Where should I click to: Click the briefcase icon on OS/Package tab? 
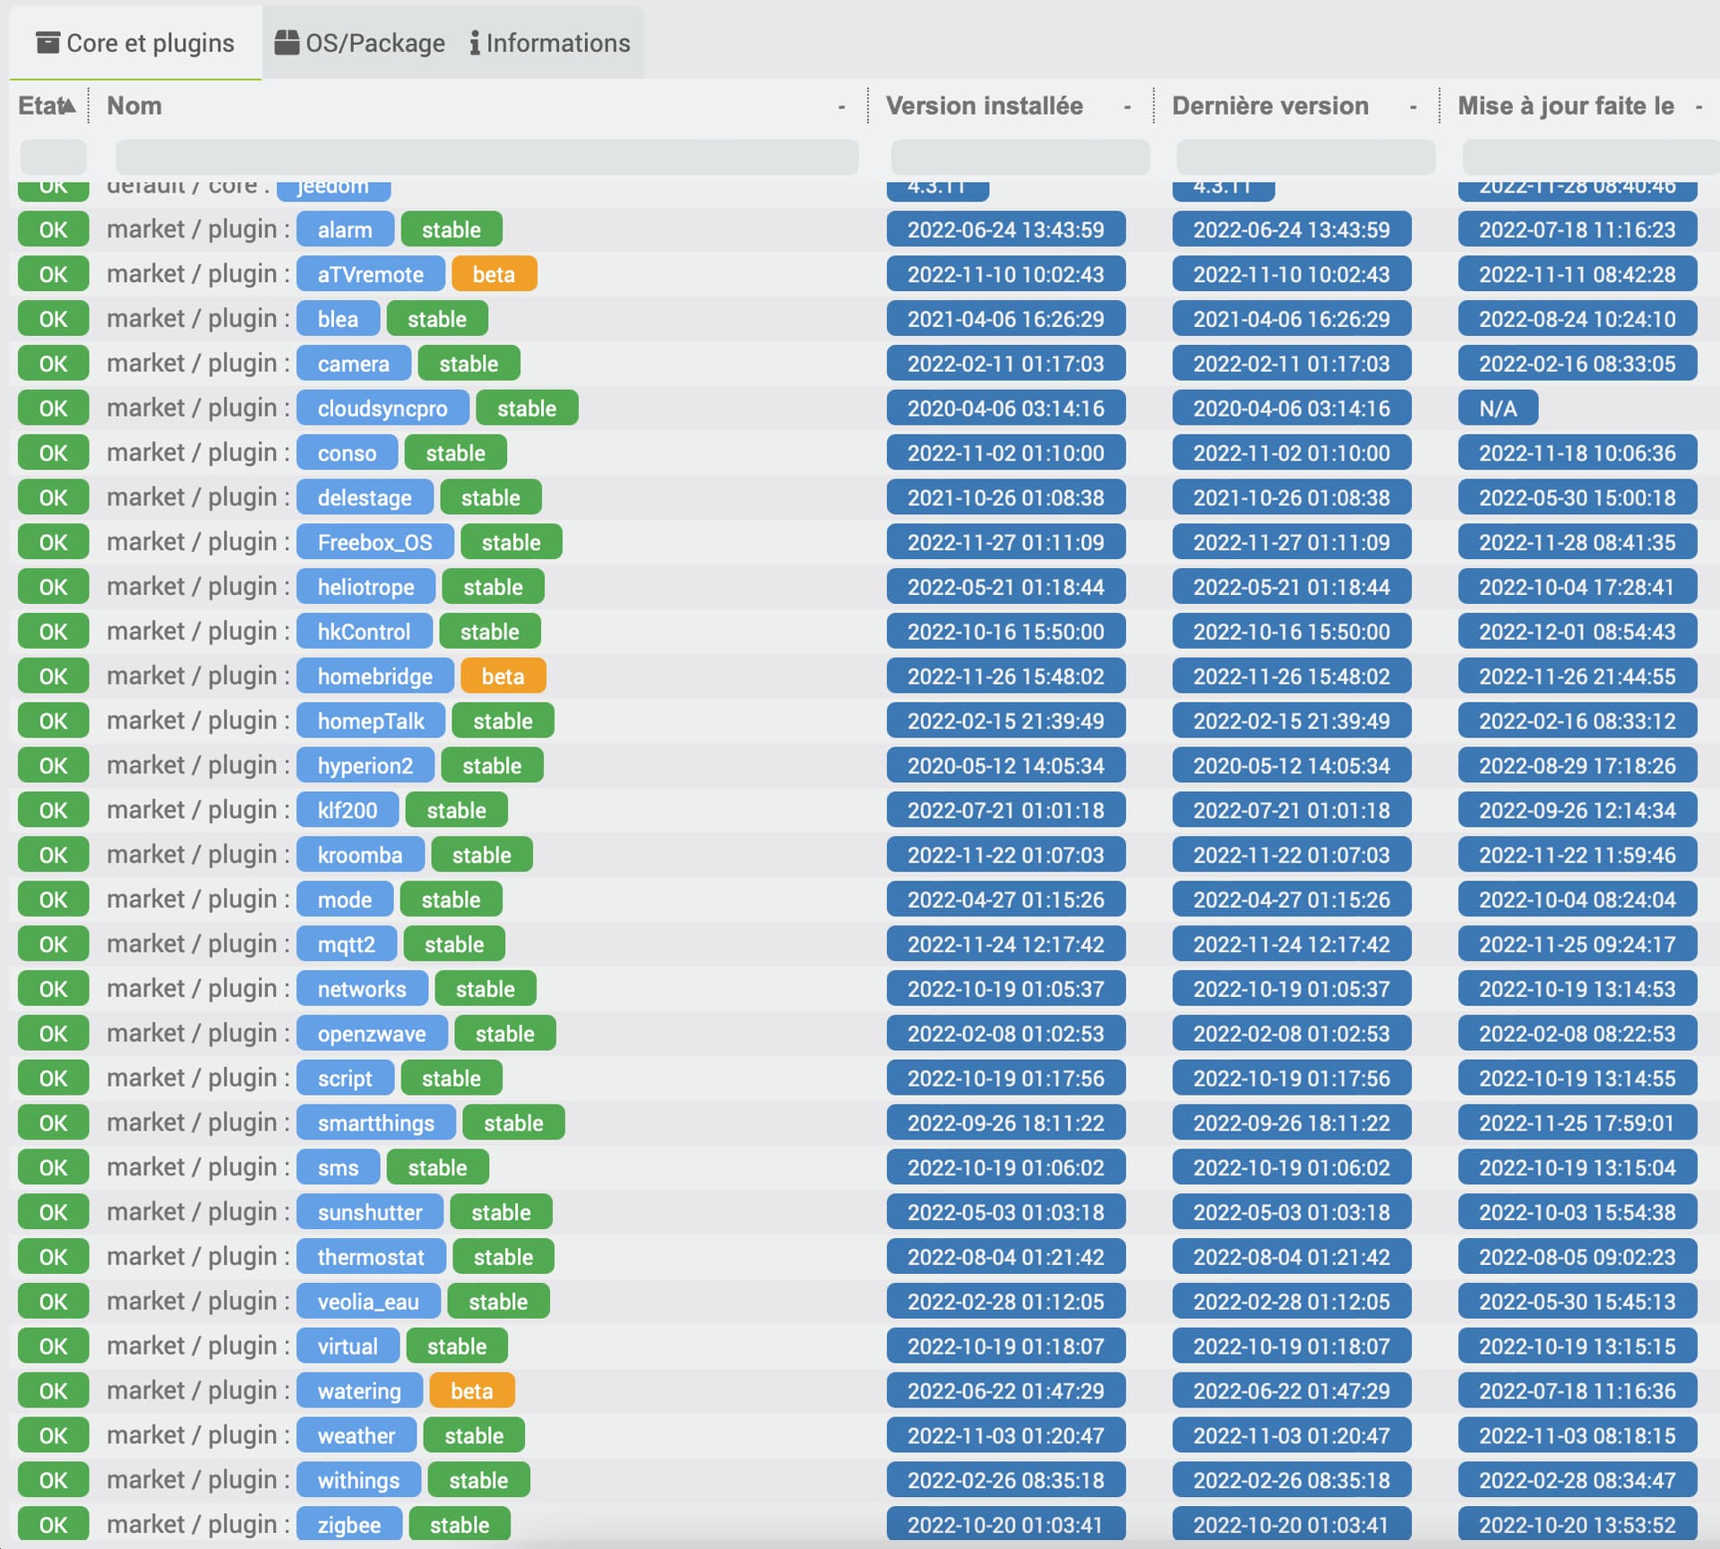pos(287,42)
